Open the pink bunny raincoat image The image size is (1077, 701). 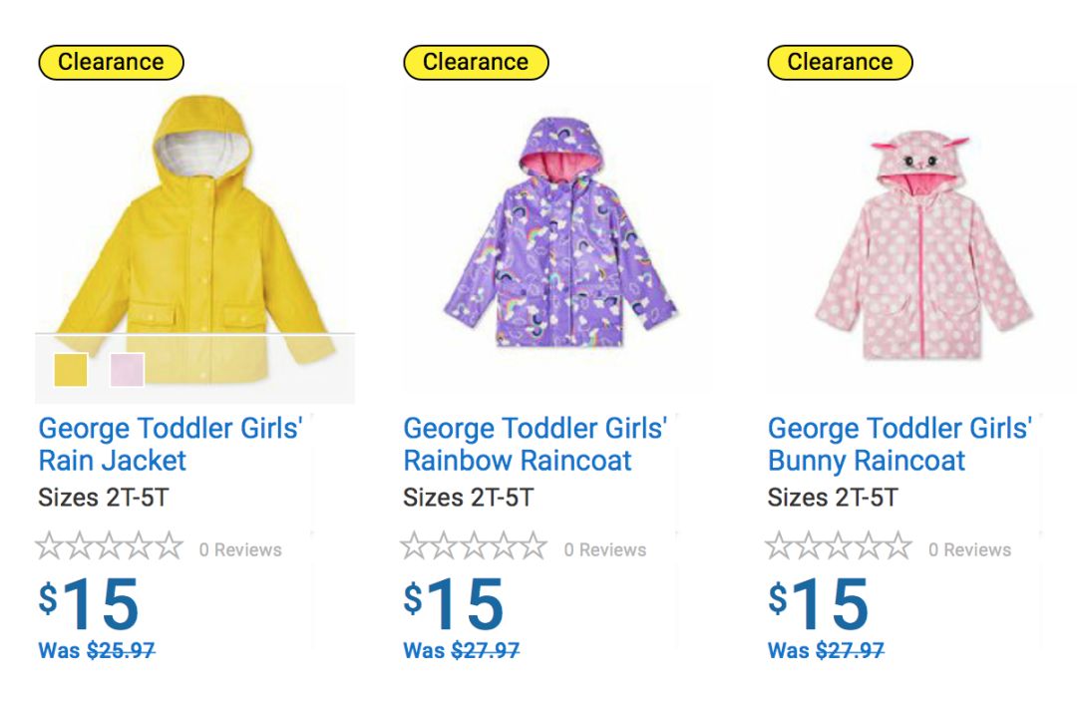coord(922,244)
